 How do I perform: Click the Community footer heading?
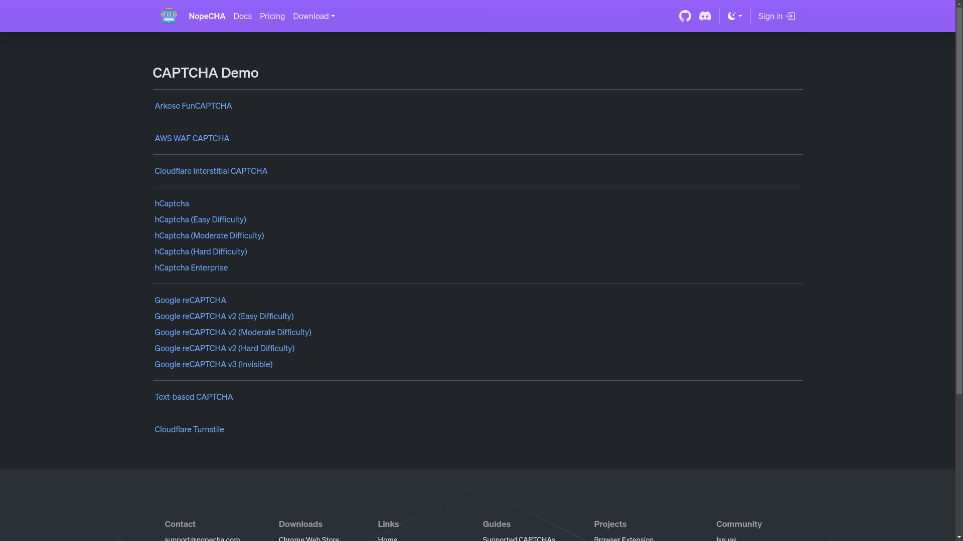point(739,524)
